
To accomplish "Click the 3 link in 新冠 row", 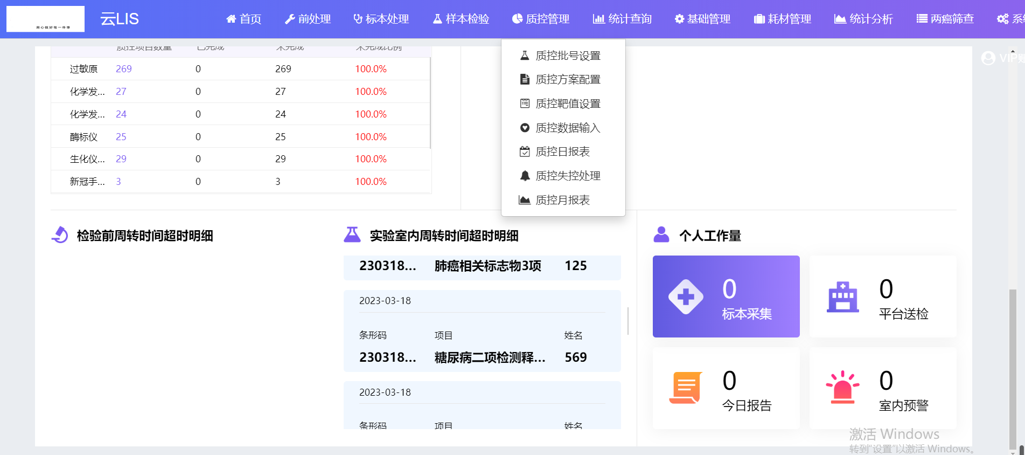I will coord(118,182).
